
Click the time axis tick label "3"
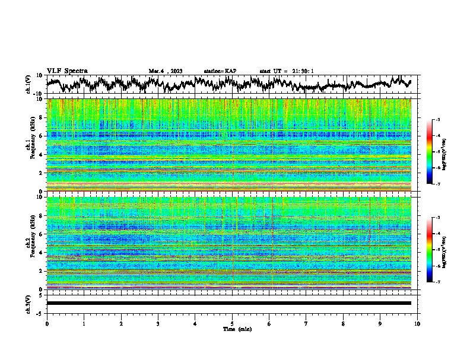(158, 324)
